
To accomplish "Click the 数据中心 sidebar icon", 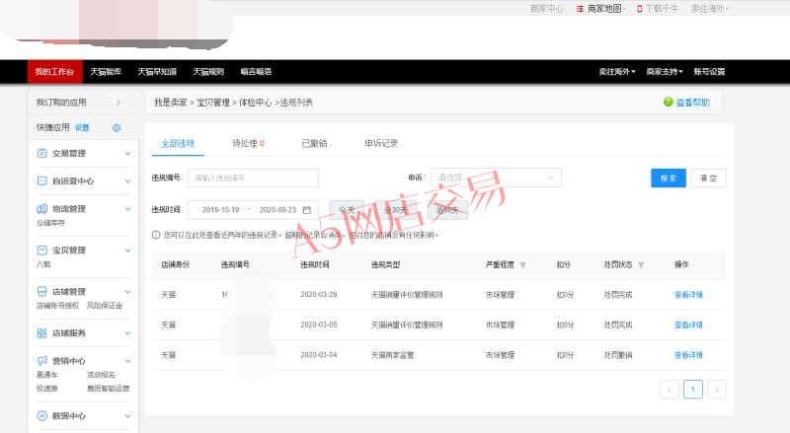I will [x=42, y=416].
